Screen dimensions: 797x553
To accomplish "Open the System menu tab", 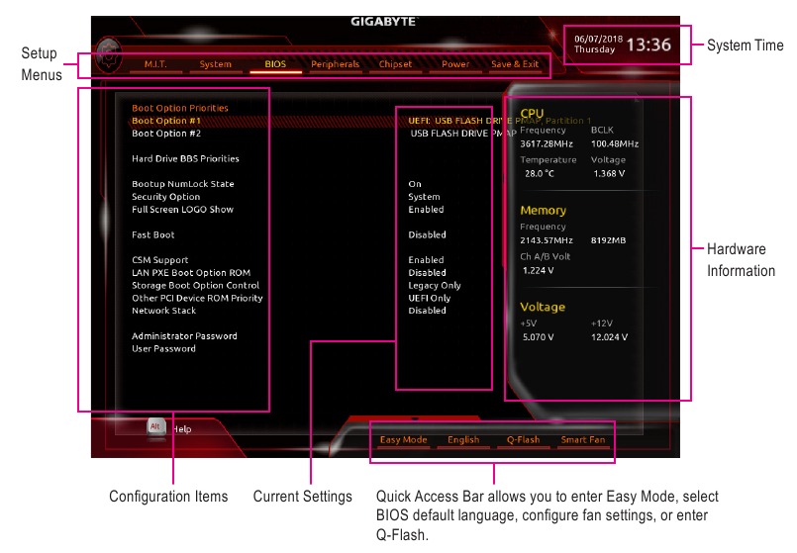I will (x=216, y=64).
